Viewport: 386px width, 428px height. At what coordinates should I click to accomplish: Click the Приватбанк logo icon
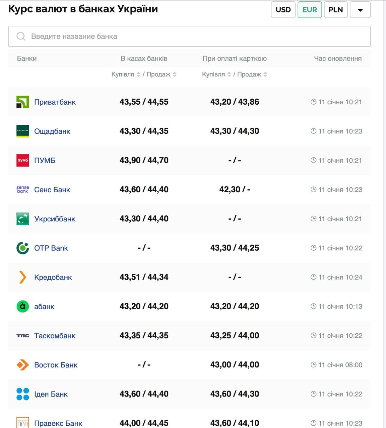pyautogui.click(x=23, y=102)
